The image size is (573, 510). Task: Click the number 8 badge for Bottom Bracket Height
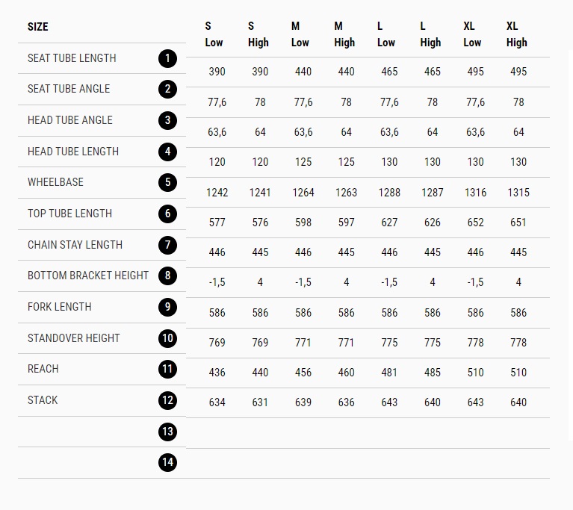pyautogui.click(x=168, y=276)
